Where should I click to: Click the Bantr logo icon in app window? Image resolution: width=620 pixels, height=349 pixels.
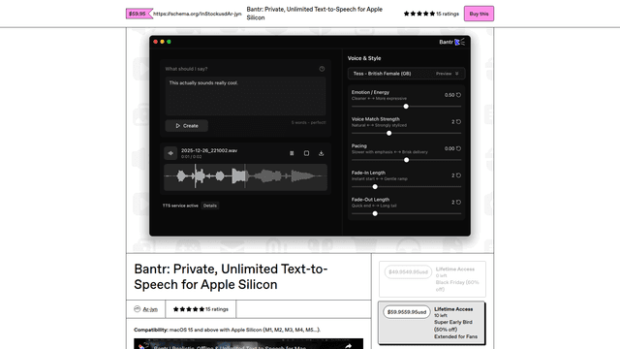click(x=460, y=42)
